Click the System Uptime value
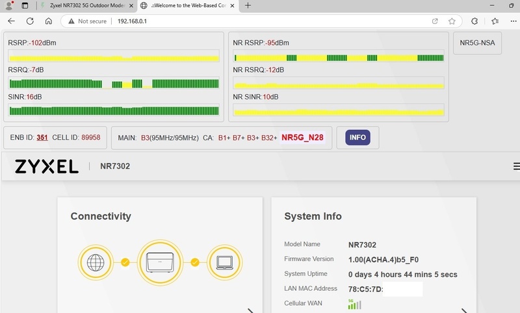520x313 pixels. point(402,275)
